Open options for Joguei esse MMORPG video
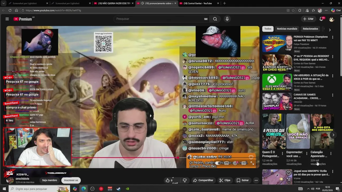This screenshot has height=192, width=342. coord(333,171)
